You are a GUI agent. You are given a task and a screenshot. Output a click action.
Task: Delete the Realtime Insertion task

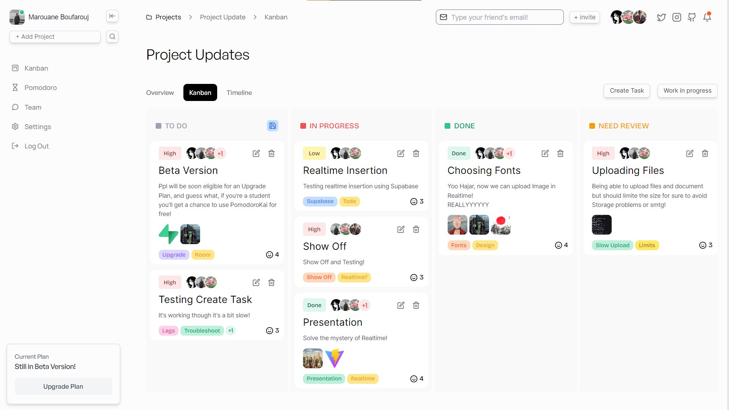416,153
